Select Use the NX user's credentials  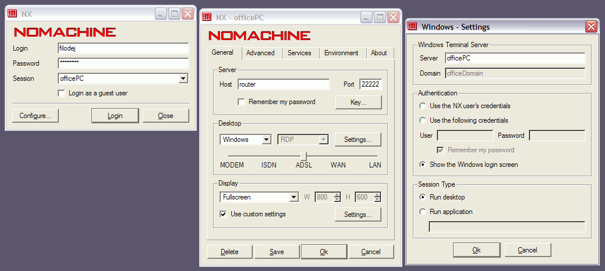pos(423,106)
